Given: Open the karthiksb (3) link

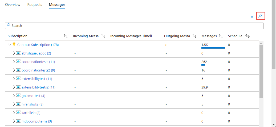Looking at the screenshot, I should click(31, 113).
